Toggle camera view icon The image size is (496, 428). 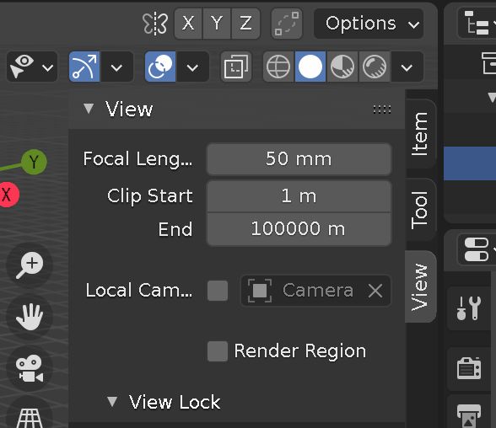click(x=30, y=368)
